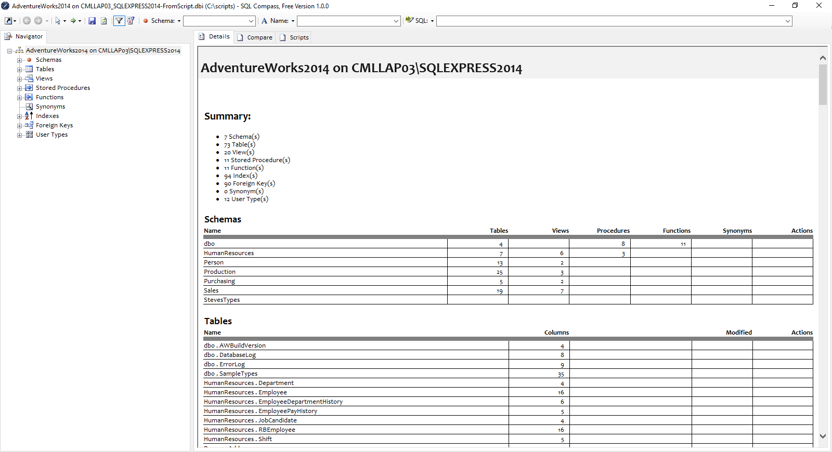Click the mouse pointer tool icon
This screenshot has width=832, height=452.
tap(58, 21)
